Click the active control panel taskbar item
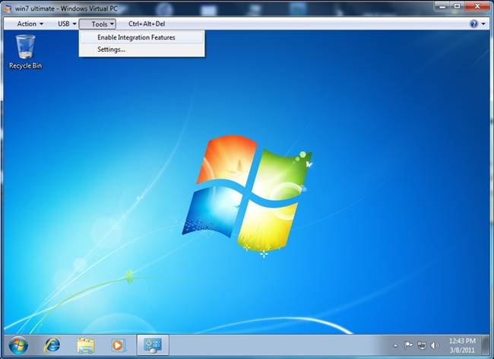494x359 pixels. point(153,345)
